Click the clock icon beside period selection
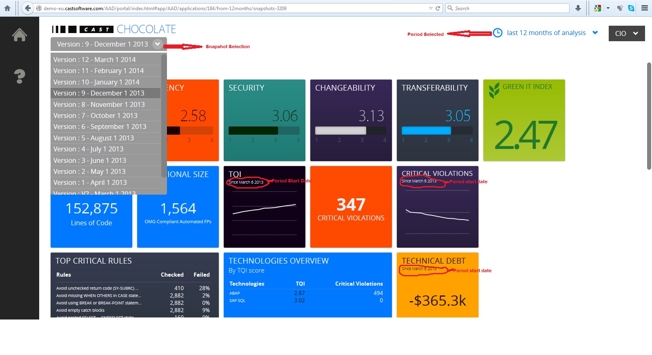Image resolution: width=652 pixels, height=355 pixels. (x=498, y=33)
